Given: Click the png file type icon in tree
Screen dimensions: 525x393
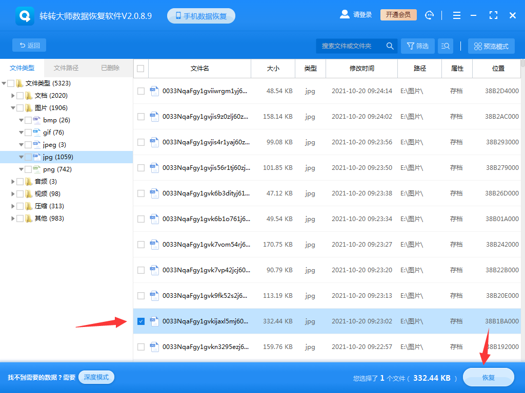Looking at the screenshot, I should pyautogui.click(x=37, y=169).
